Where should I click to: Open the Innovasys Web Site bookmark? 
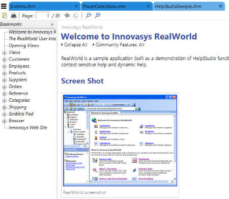(x=28, y=128)
